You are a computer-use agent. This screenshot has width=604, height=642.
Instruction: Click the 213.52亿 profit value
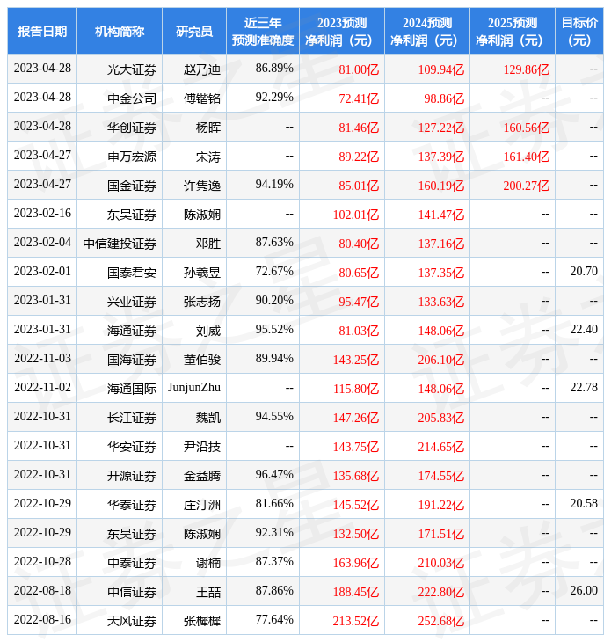356,621
